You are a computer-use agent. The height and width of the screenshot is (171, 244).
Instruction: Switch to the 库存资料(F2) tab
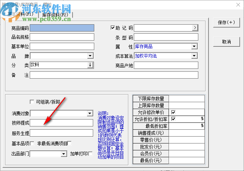click(55, 15)
